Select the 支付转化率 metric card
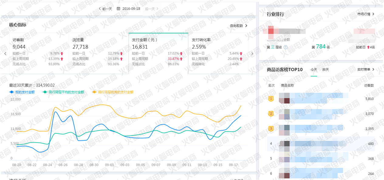The width and height of the screenshot is (384, 180). (218, 53)
